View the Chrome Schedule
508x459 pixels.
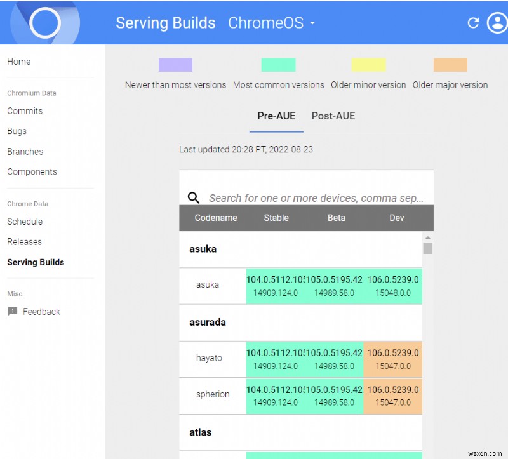pos(24,222)
